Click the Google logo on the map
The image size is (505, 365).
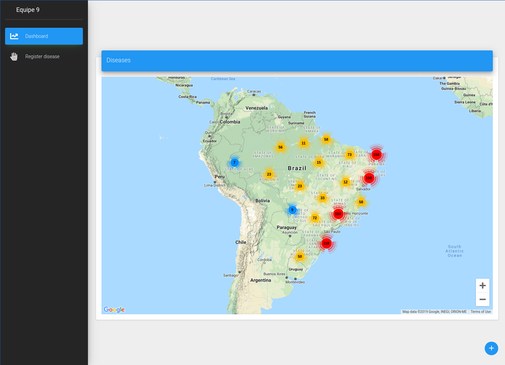[114, 309]
